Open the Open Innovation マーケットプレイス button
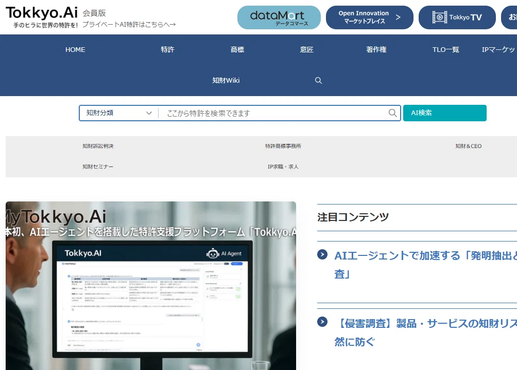The image size is (517, 370). [x=370, y=17]
